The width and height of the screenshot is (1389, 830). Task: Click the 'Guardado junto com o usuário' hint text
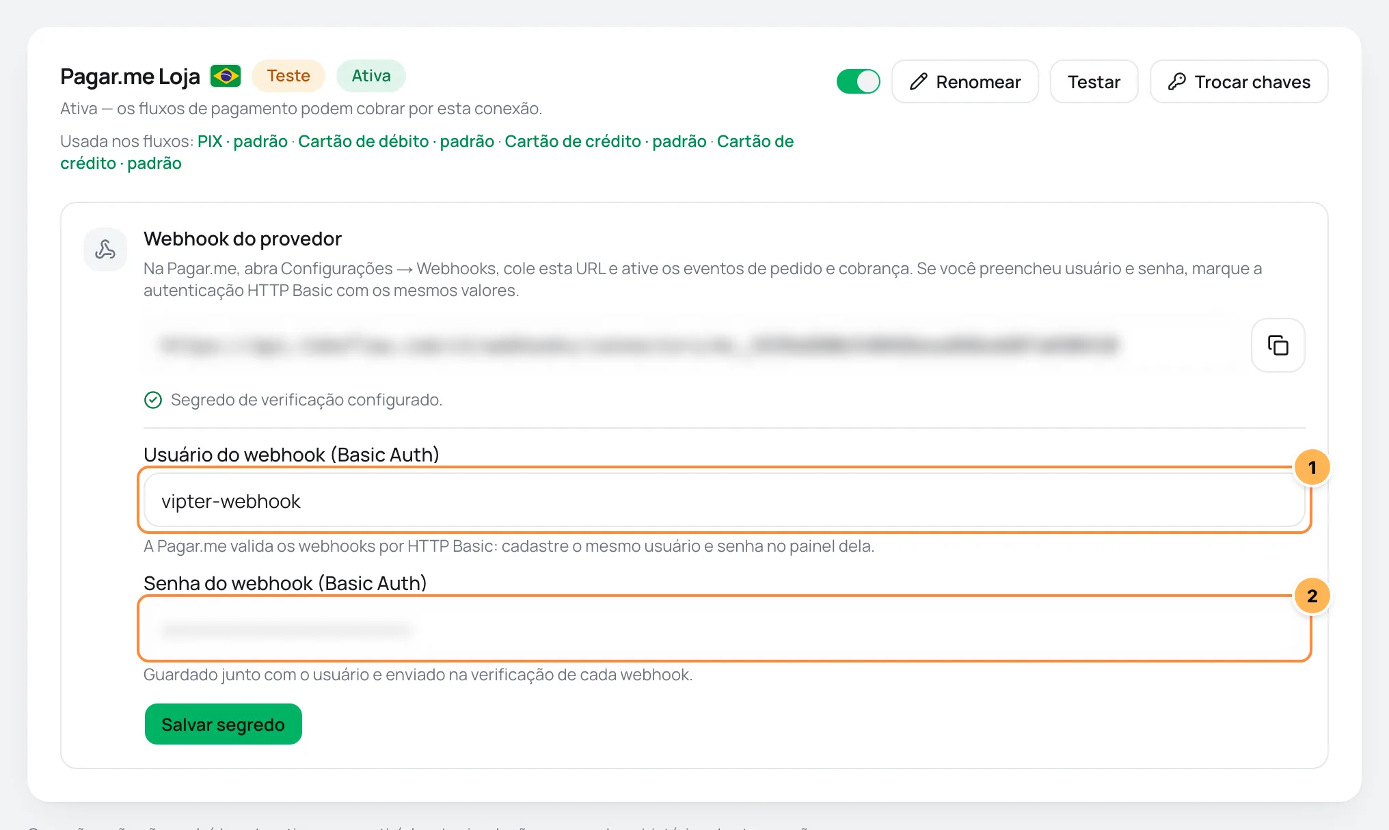coord(418,675)
